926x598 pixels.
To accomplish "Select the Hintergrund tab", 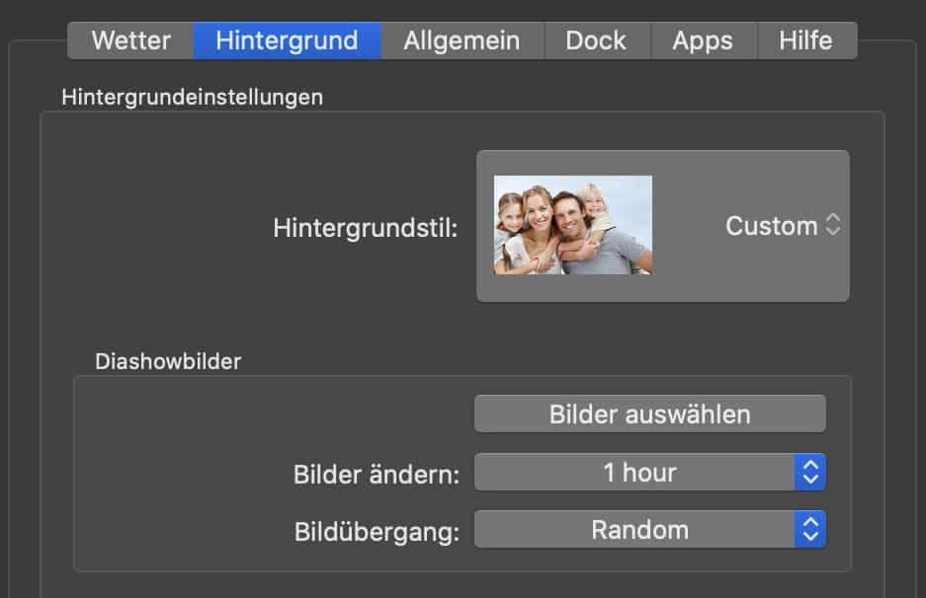I will coord(287,41).
